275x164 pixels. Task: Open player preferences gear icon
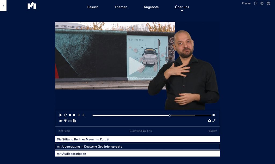[209, 121]
